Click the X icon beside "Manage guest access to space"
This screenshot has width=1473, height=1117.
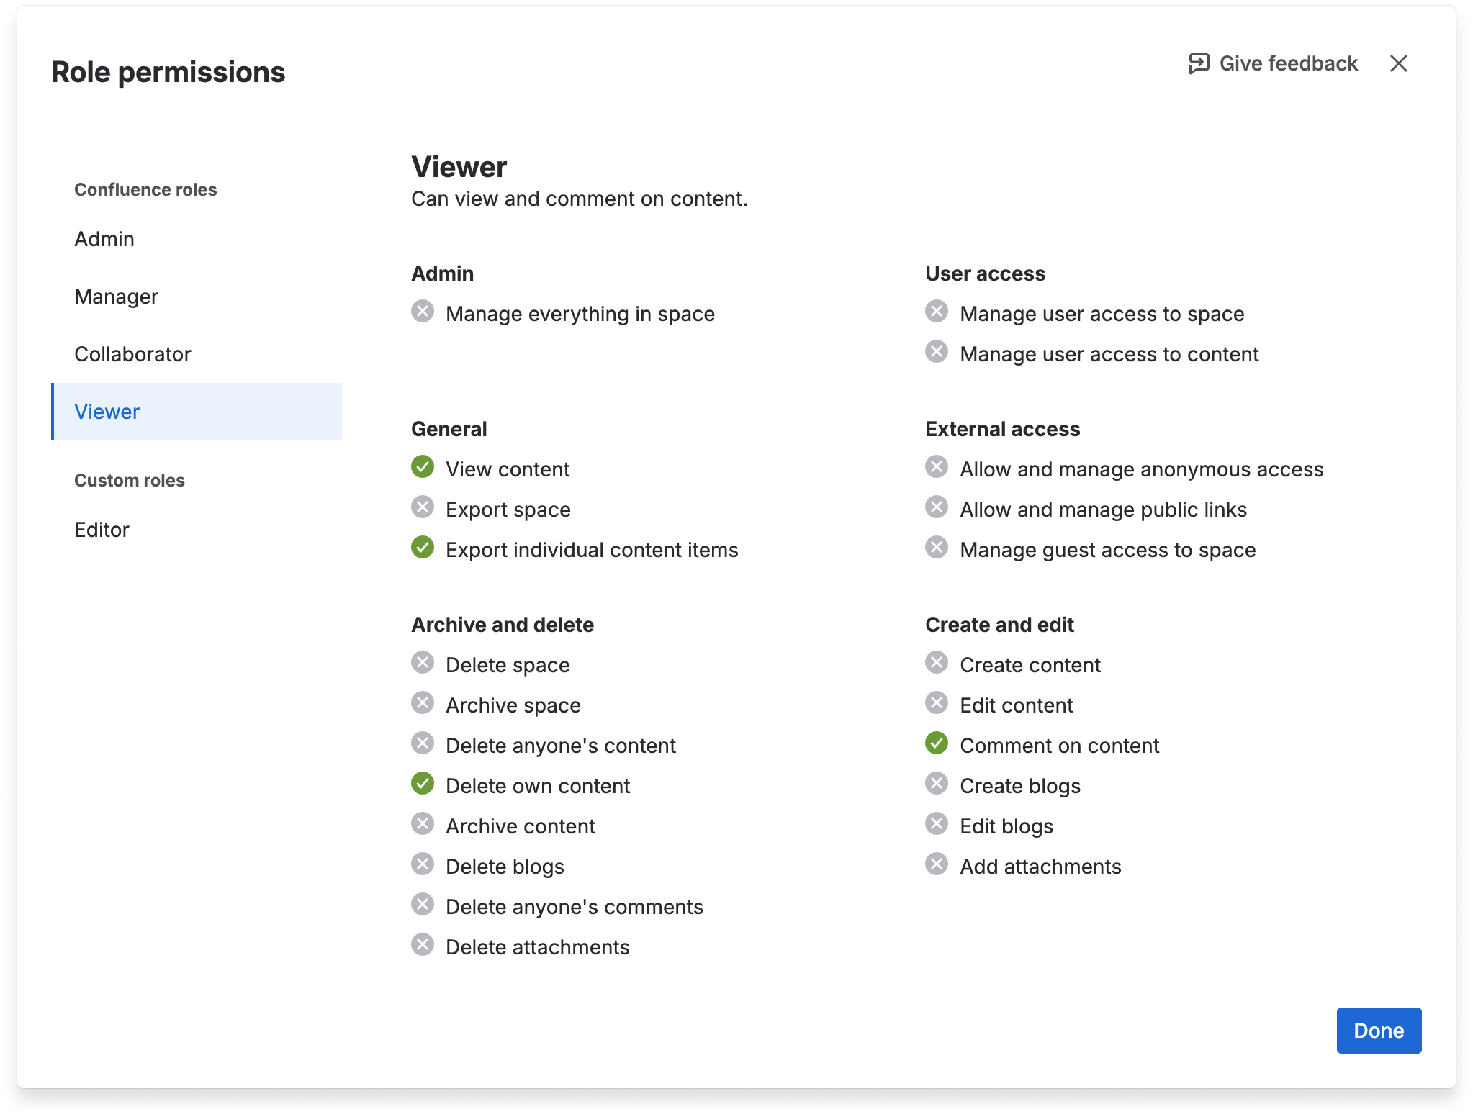coord(937,548)
